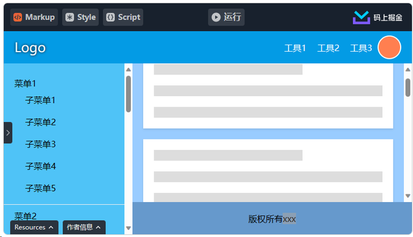Open the Script tab

point(123,17)
